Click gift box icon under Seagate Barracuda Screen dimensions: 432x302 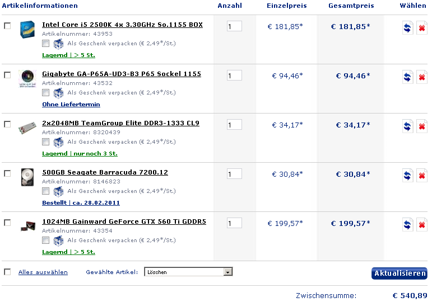pos(58,191)
